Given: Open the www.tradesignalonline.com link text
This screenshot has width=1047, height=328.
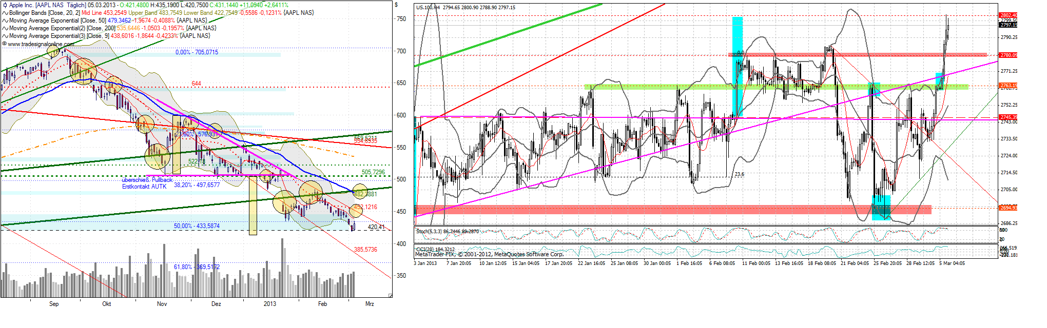Looking at the screenshot, I should point(42,44).
